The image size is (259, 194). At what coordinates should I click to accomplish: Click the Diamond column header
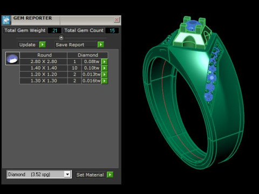tap(88, 55)
